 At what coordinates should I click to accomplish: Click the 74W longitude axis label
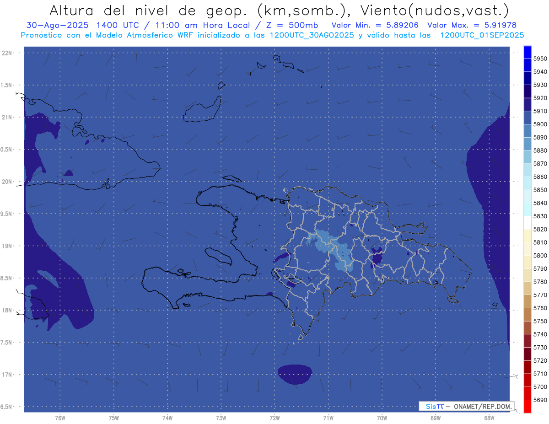(167, 418)
